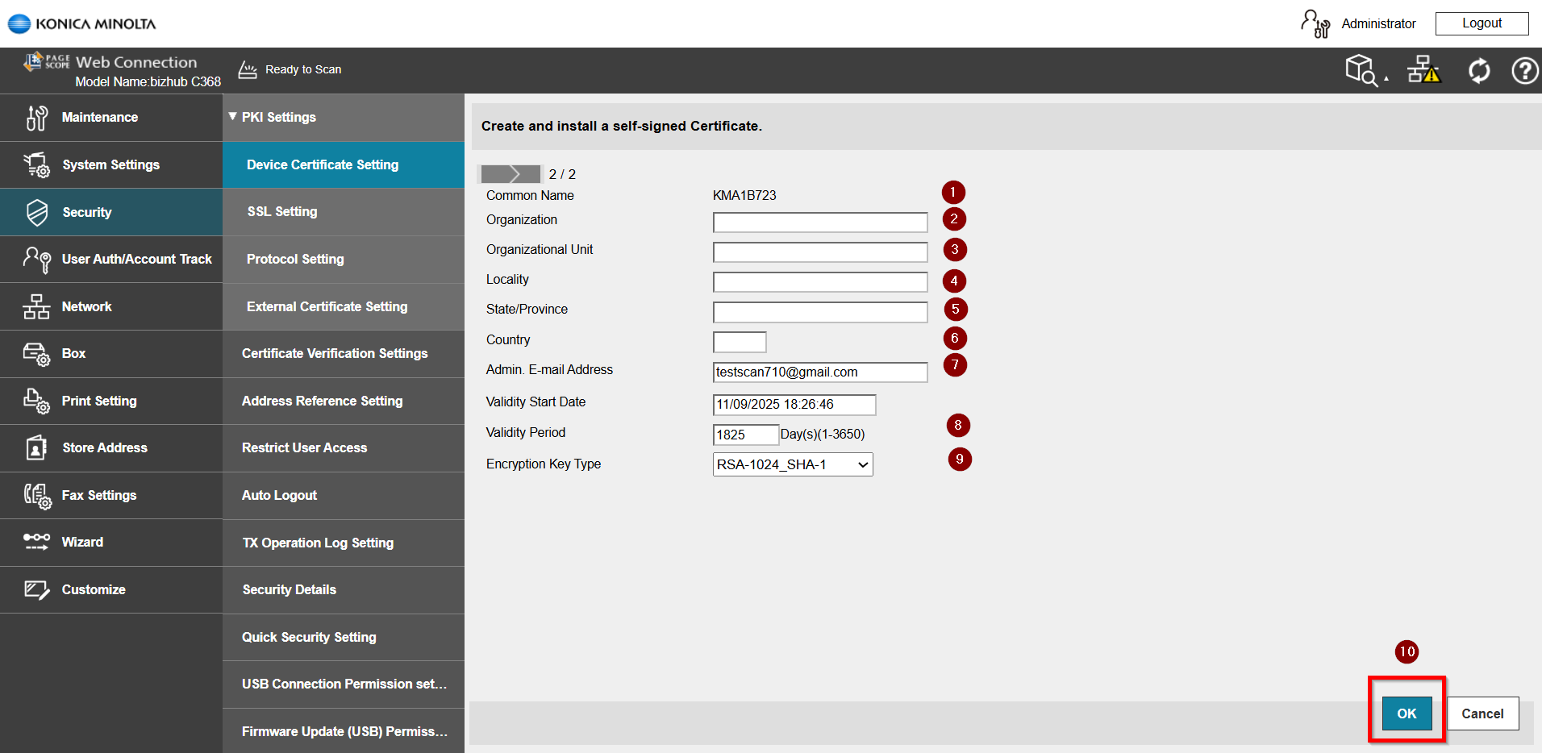Click the network warning status icon
The height and width of the screenshot is (753, 1542).
pos(1423,71)
